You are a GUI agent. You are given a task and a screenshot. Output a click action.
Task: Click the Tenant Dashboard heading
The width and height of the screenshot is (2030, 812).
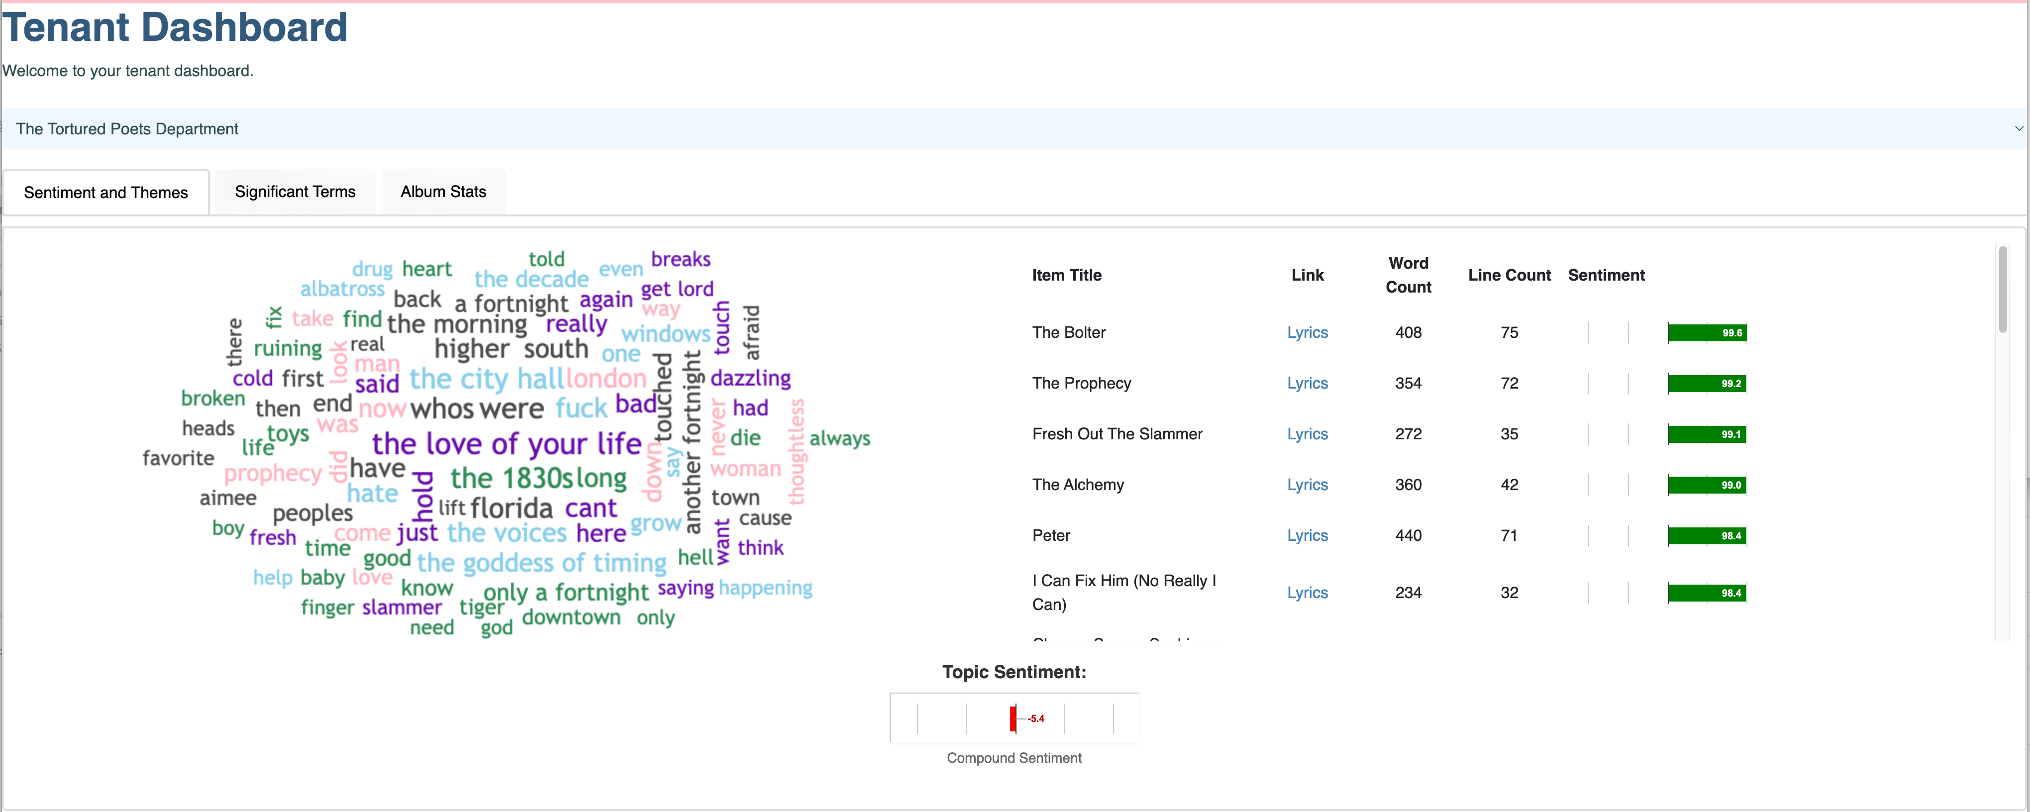point(175,27)
